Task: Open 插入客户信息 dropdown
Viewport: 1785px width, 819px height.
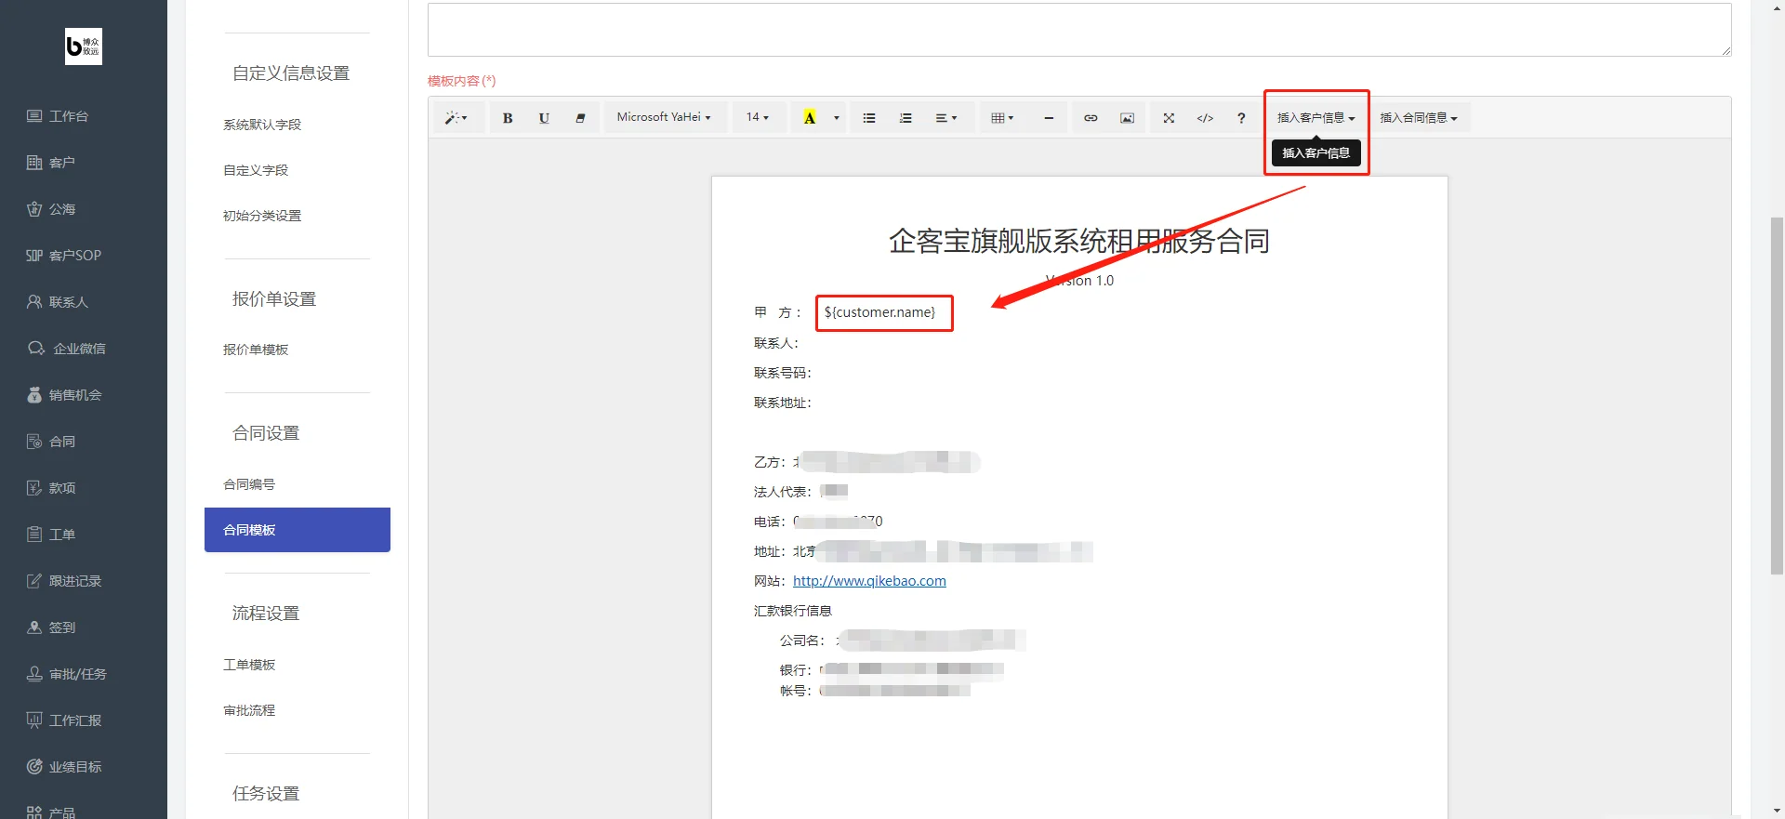Action: (1316, 118)
